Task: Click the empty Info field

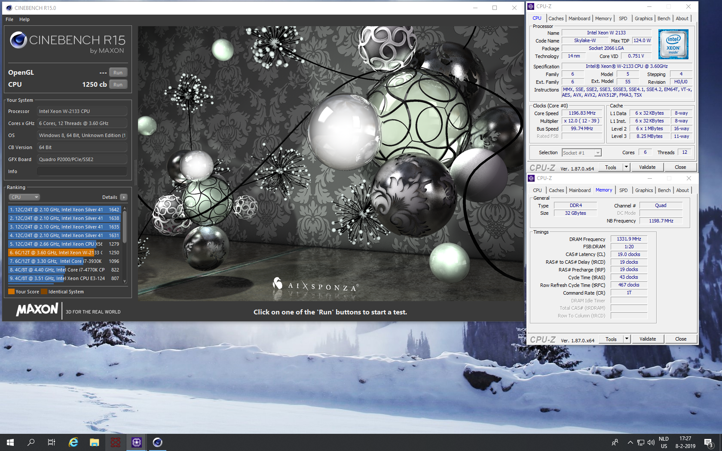Action: [82, 171]
